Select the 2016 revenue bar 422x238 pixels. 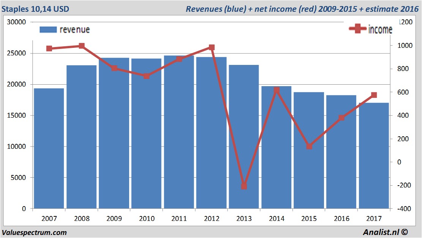(341, 152)
